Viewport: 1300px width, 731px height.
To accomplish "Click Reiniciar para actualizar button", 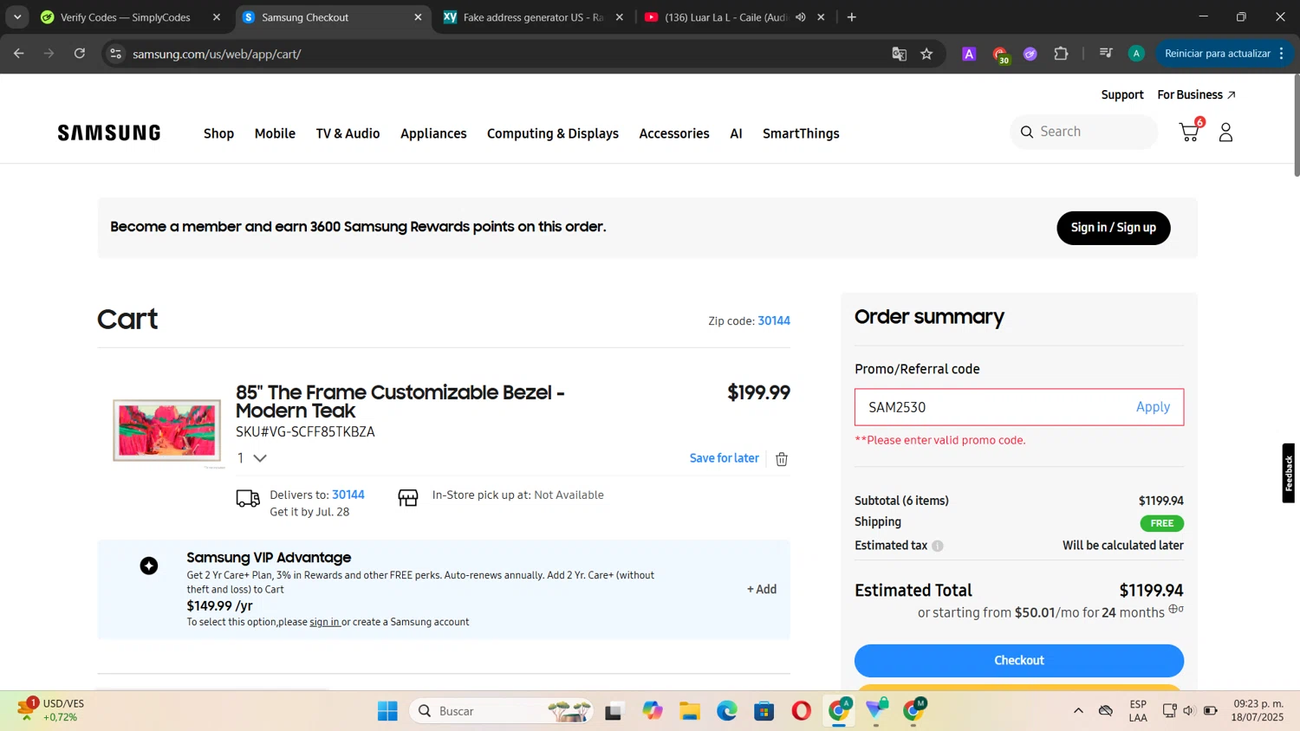I will (1217, 54).
